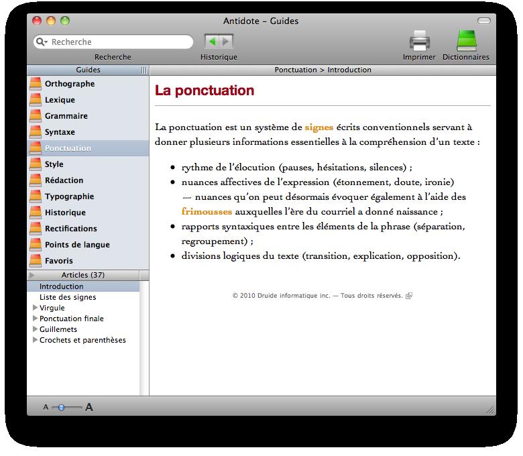Click the Ponctuation > Introduction breadcrumb
The height and width of the screenshot is (456, 523).
click(323, 70)
